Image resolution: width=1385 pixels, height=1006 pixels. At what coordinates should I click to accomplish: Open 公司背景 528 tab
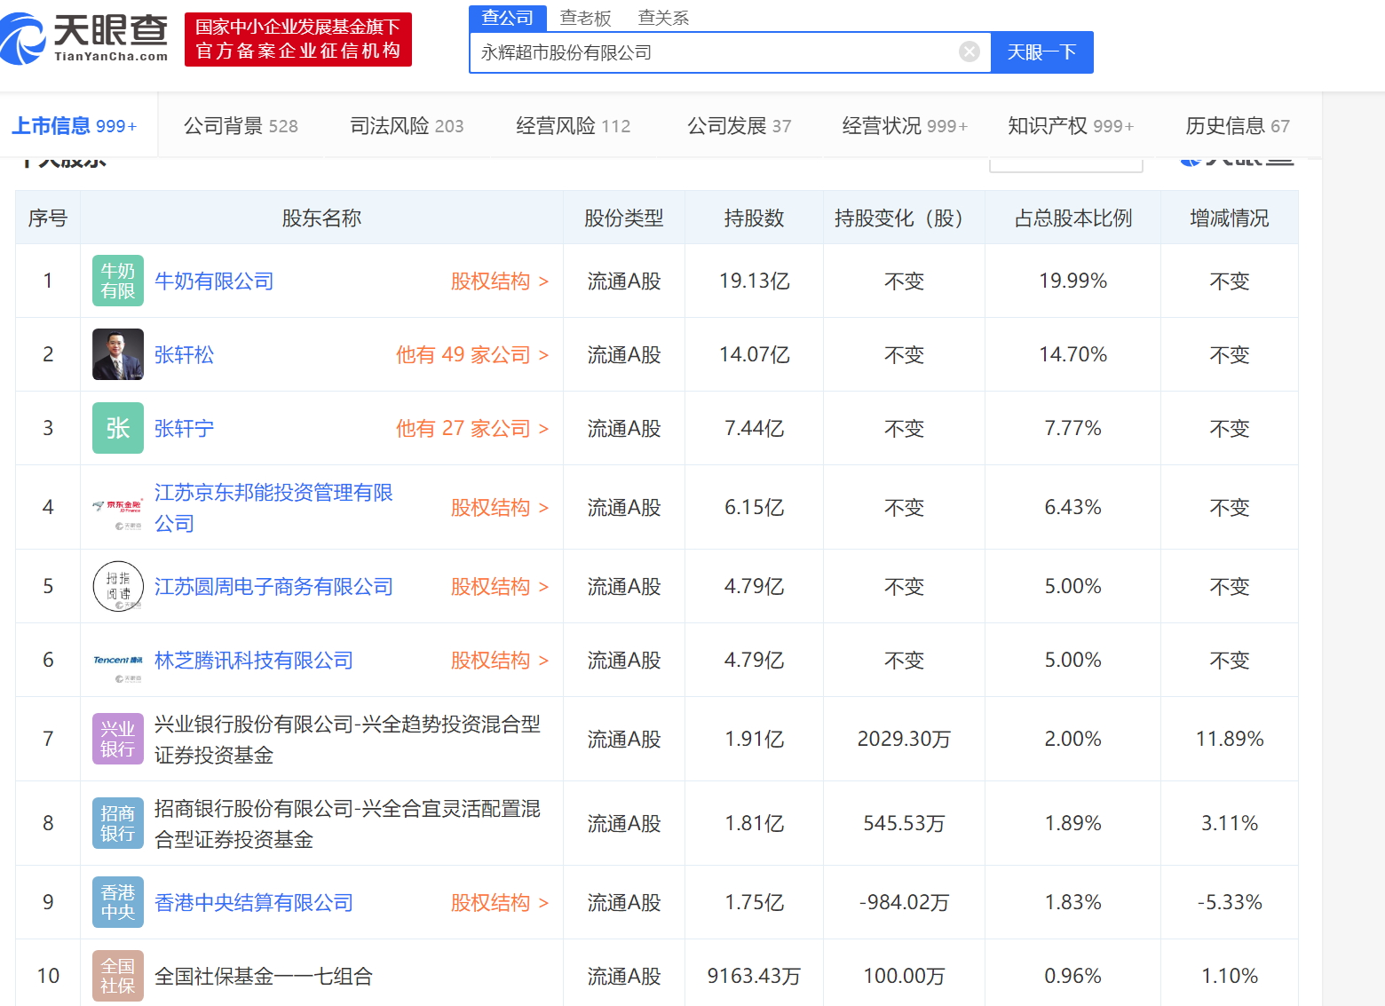[x=241, y=126]
